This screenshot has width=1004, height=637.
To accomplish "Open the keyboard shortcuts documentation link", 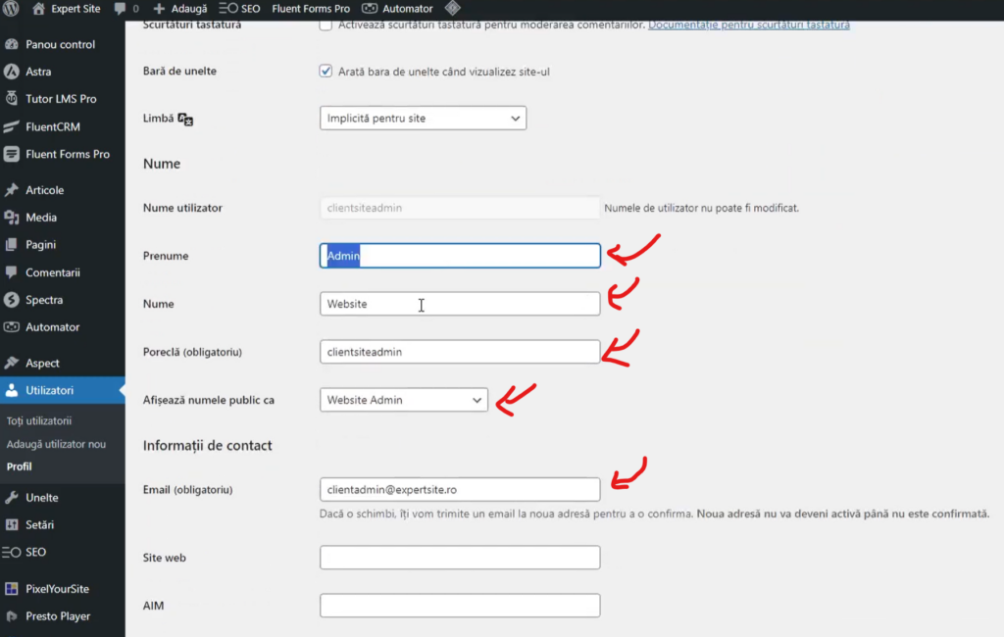I will pos(748,24).
